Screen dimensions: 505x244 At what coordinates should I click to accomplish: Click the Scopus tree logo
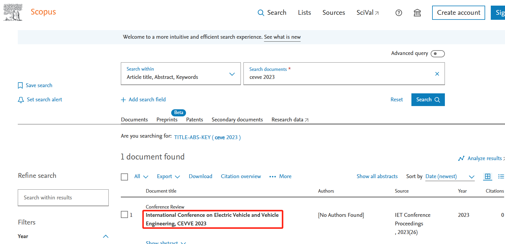[x=13, y=12]
